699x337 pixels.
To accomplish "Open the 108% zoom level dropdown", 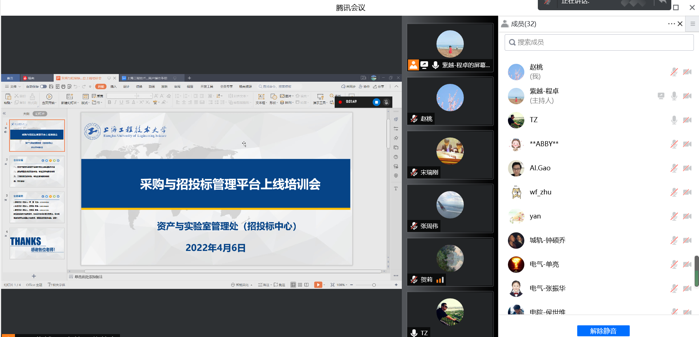I will [342, 285].
